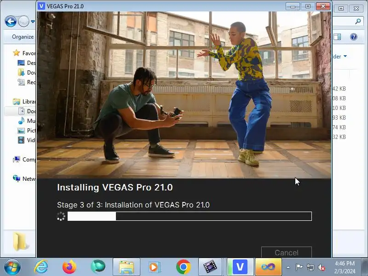Viewport: 368px width, 276px height.
Task: Click the installation progress bar
Action: (190, 216)
